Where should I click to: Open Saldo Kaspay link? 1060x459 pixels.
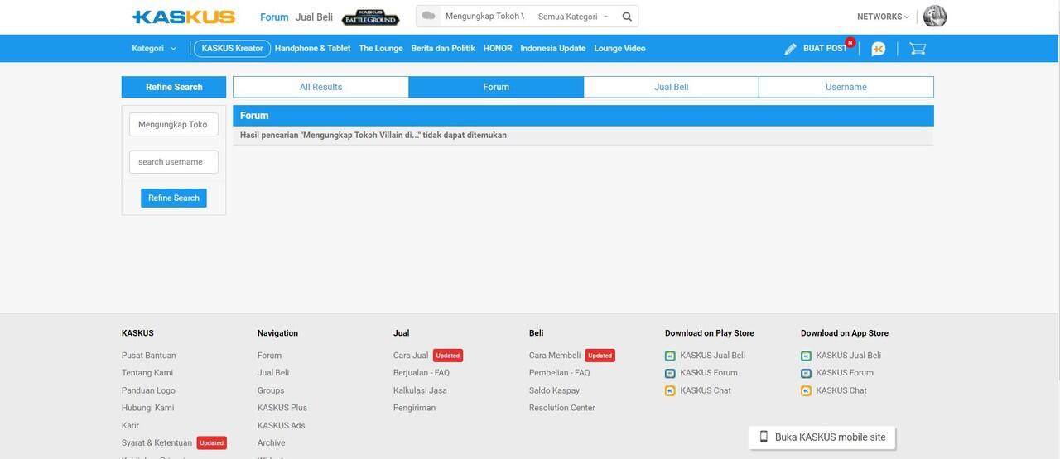pyautogui.click(x=554, y=390)
